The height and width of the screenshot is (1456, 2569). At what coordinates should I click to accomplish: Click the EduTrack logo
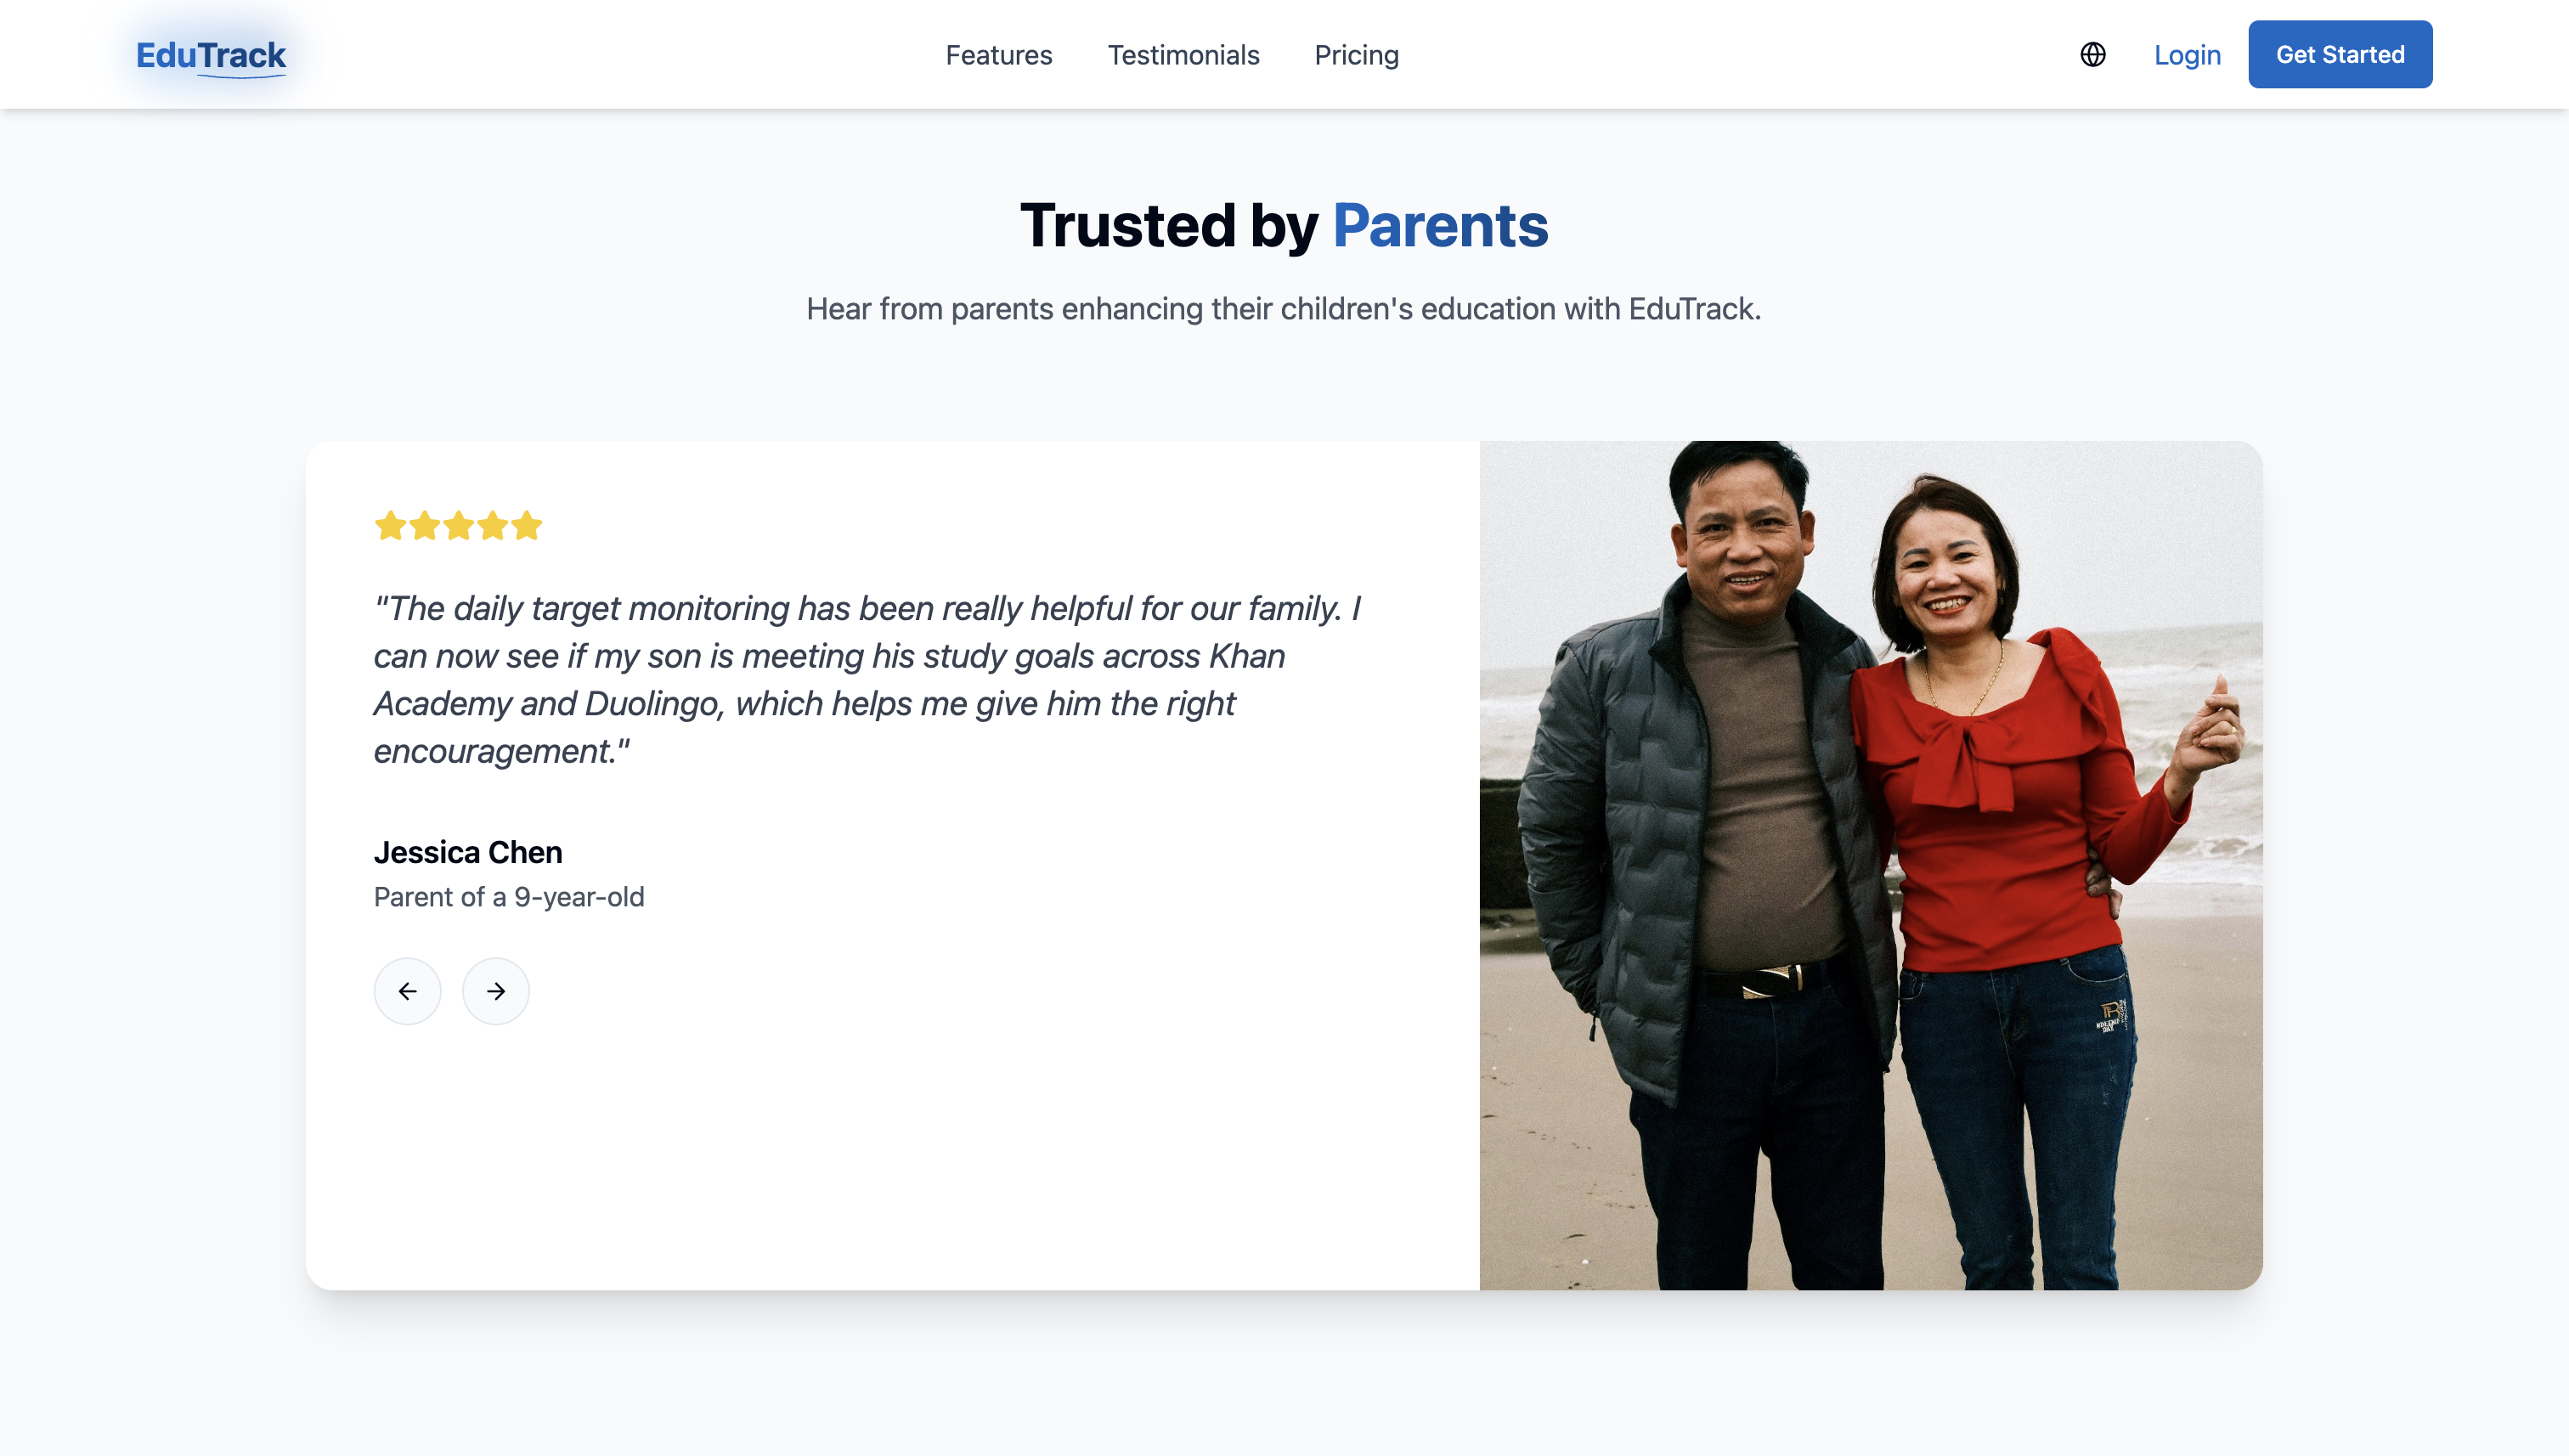coord(211,55)
